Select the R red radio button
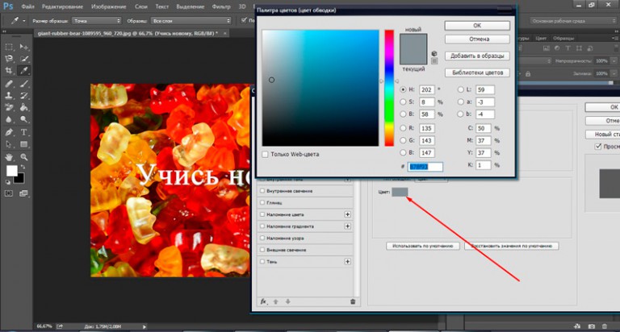Image resolution: width=620 pixels, height=332 pixels. pyautogui.click(x=403, y=128)
